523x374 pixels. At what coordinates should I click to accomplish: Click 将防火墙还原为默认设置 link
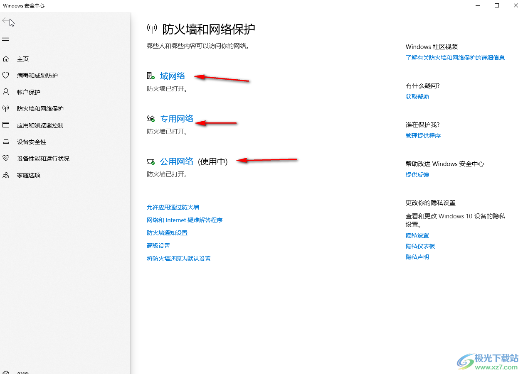pos(179,259)
